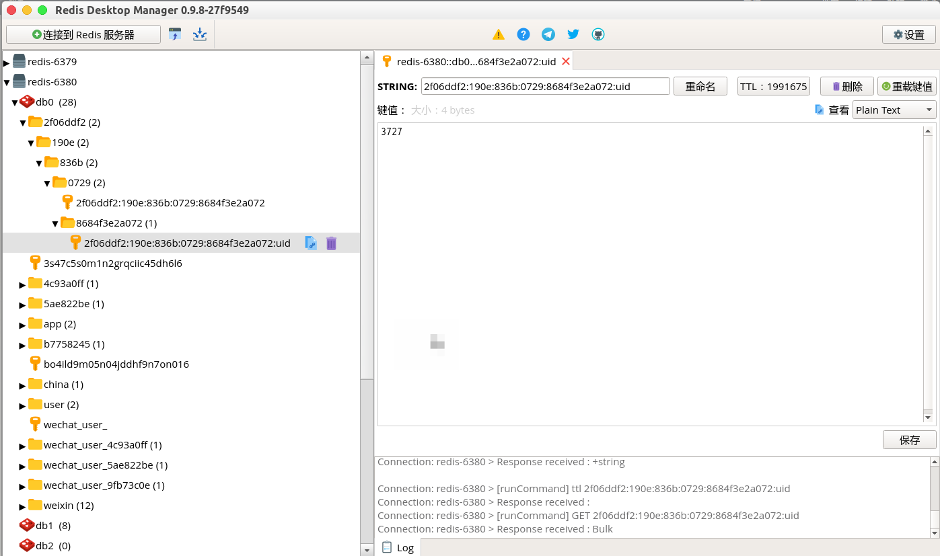Viewport: 940px width, 556px height.
Task: Click the TTL : 1991675 button
Action: tap(774, 86)
